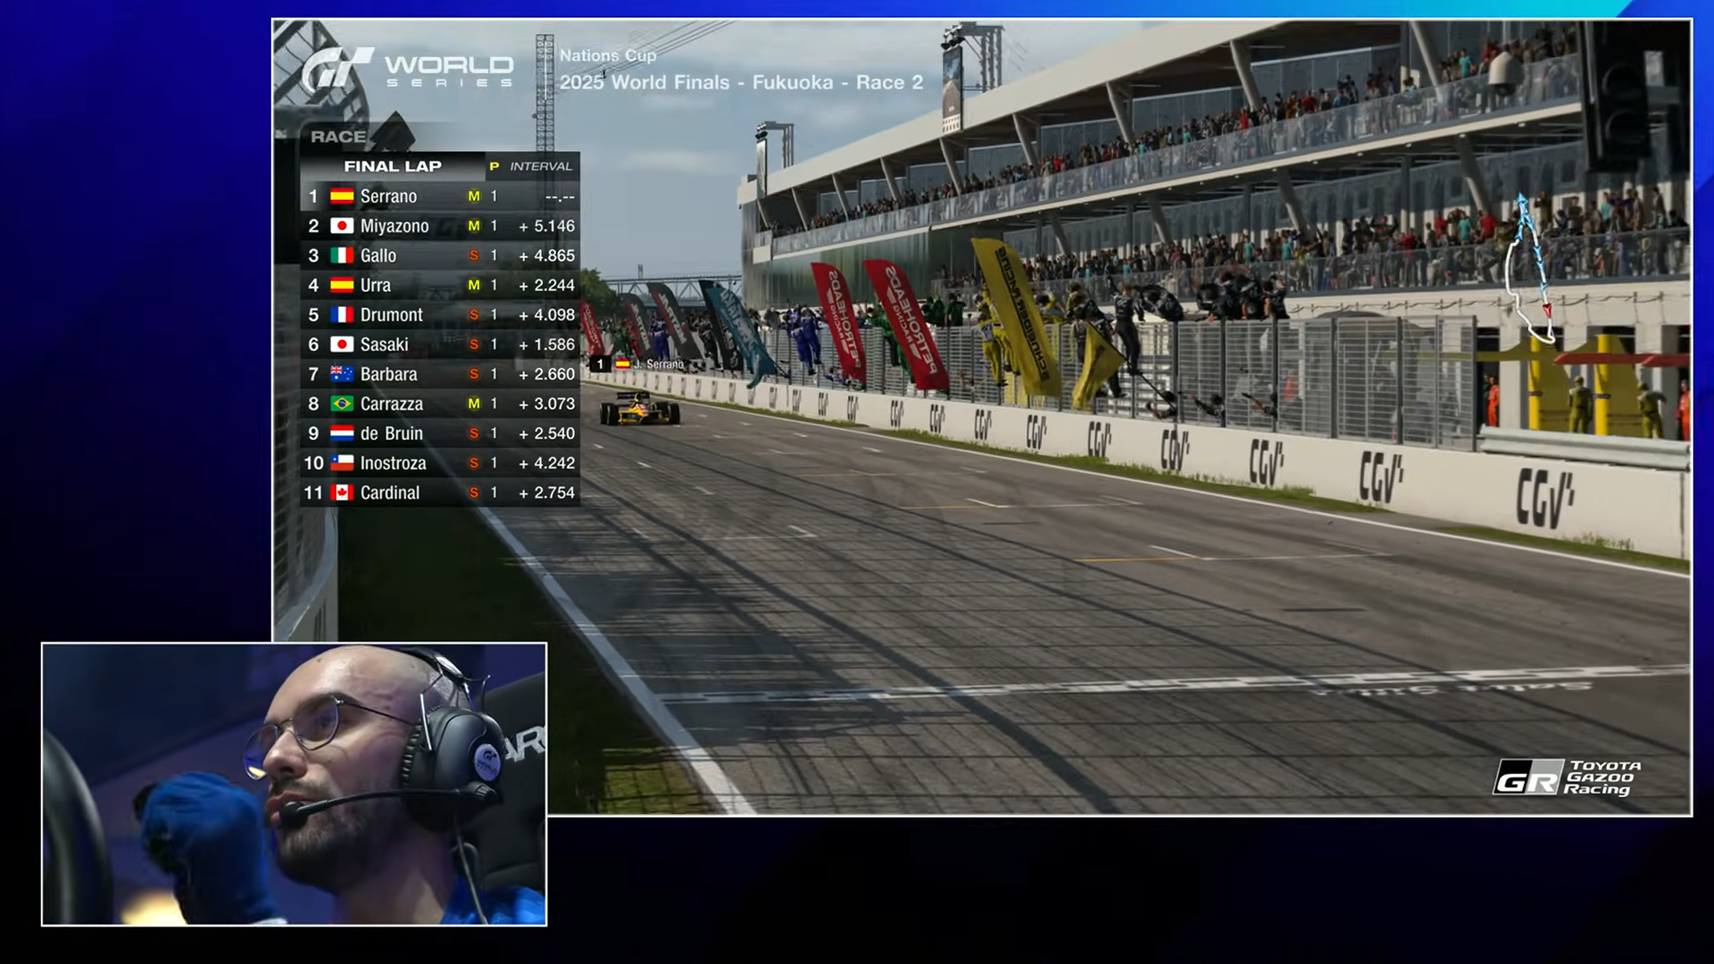Click the Australia flag beside Barbara

click(341, 374)
